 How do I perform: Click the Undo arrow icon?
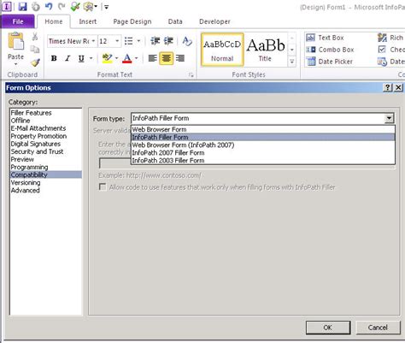click(49, 6)
